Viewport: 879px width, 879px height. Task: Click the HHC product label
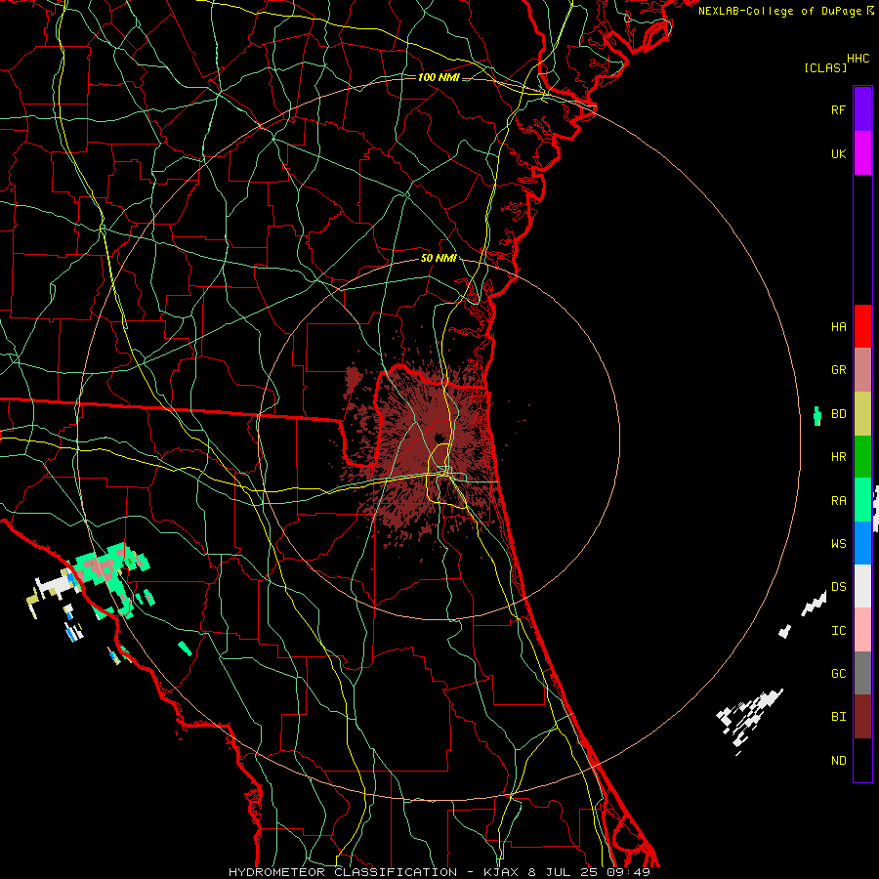[858, 59]
